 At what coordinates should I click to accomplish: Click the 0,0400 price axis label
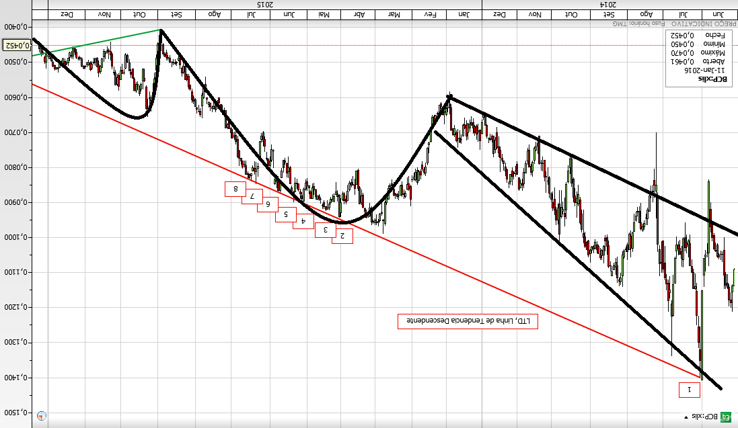click(x=17, y=28)
